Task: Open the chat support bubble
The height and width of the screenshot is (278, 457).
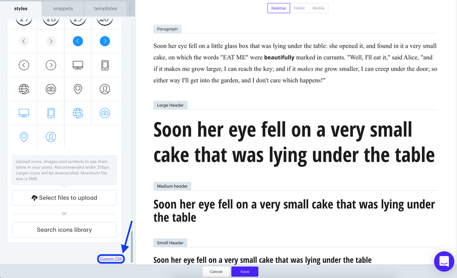Action: [443, 261]
